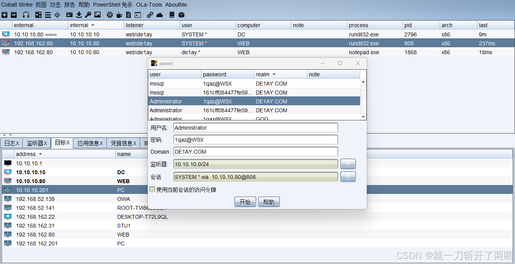Select the session row with pid 2796

257,34
